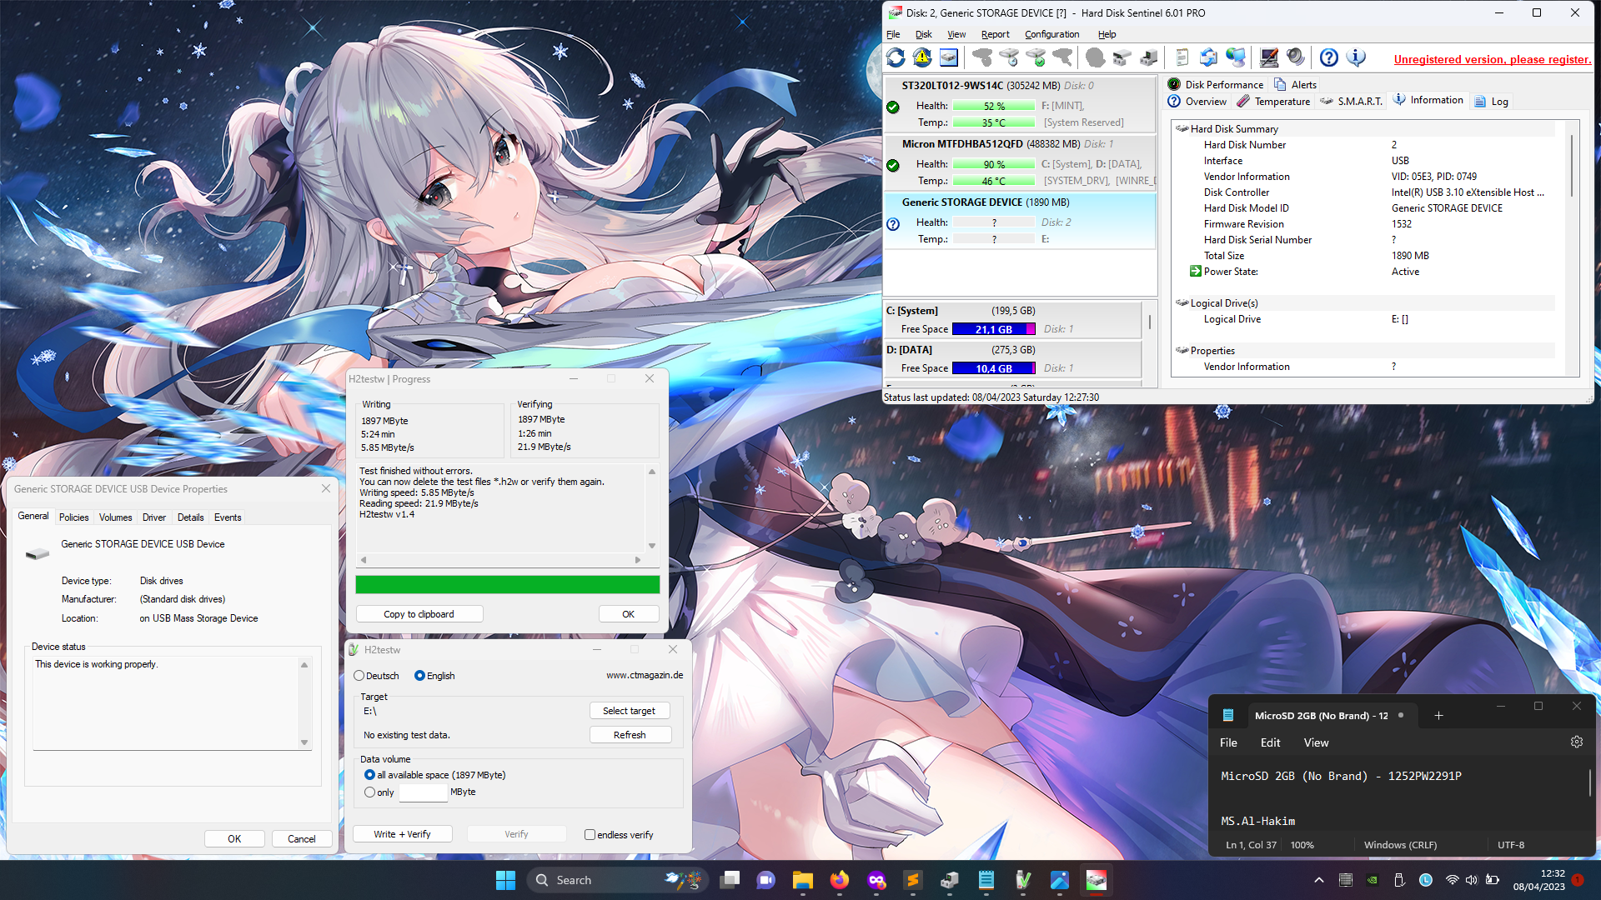This screenshot has height=900, width=1601.
Task: Open Firefox from the taskbar
Action: pyautogui.click(x=840, y=880)
